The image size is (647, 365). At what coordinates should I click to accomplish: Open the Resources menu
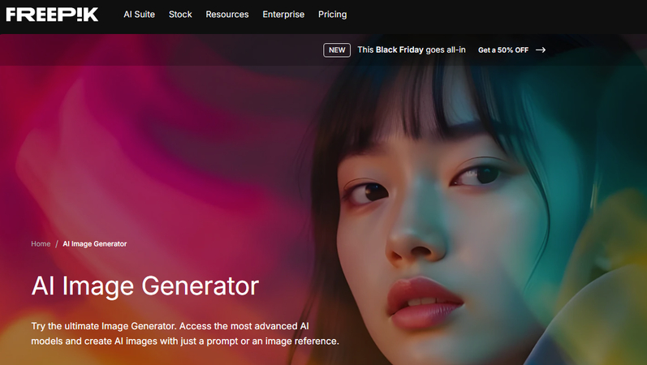pyautogui.click(x=227, y=15)
